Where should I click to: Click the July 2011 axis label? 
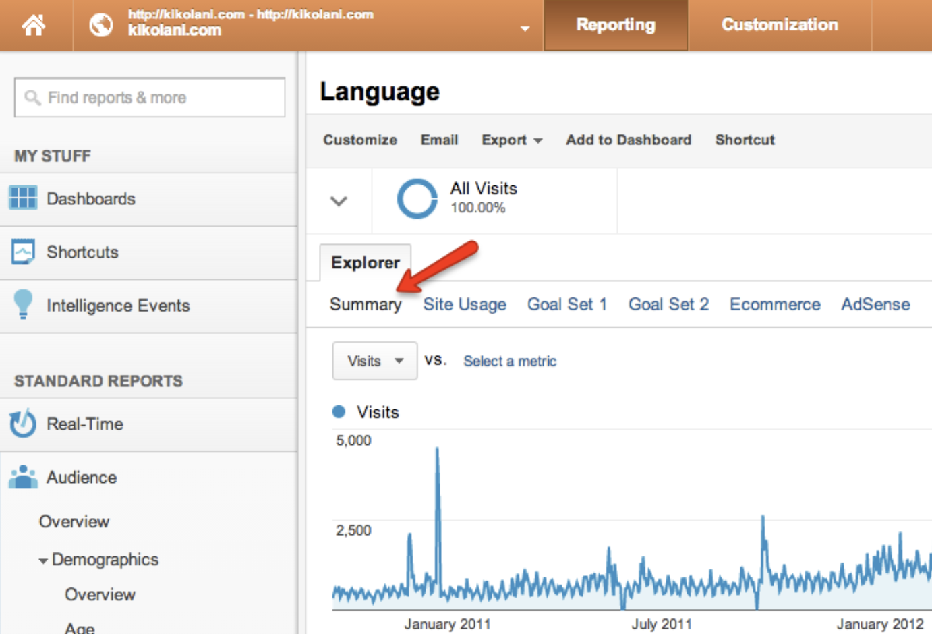pyautogui.click(x=662, y=624)
